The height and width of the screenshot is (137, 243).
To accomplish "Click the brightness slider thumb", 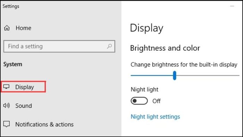I will [x=175, y=75].
